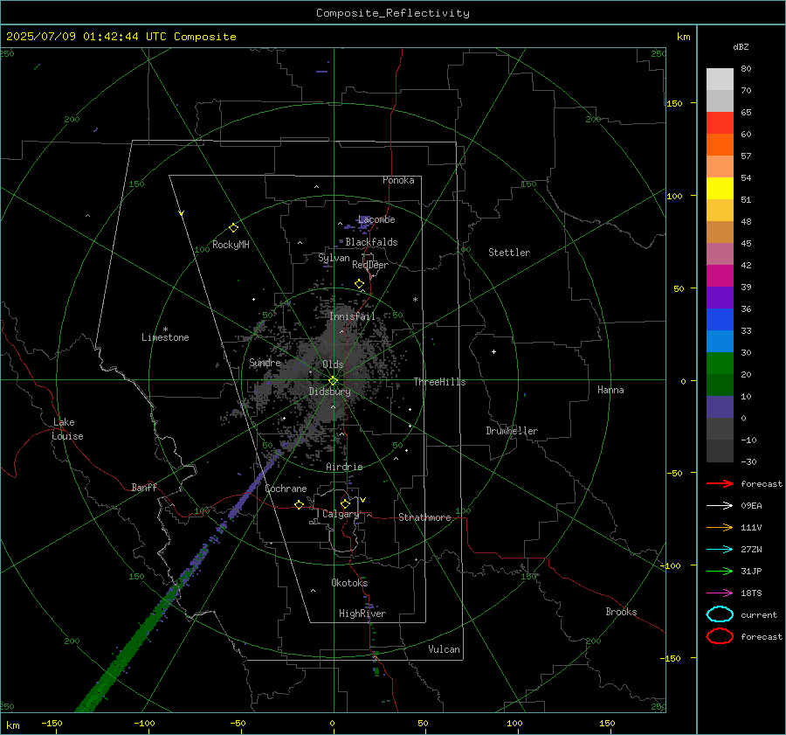Select the Cochrane label
786x735 pixels.
point(286,489)
